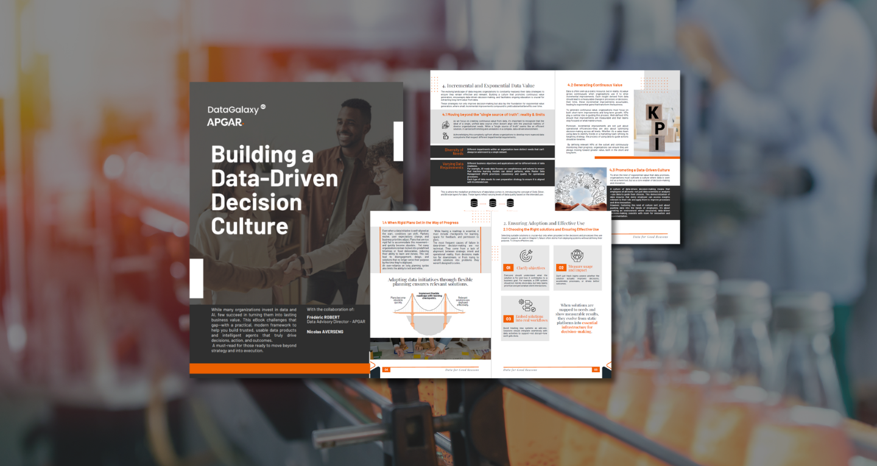Click the gear workflow icon above Embed solutions

(x=527, y=306)
